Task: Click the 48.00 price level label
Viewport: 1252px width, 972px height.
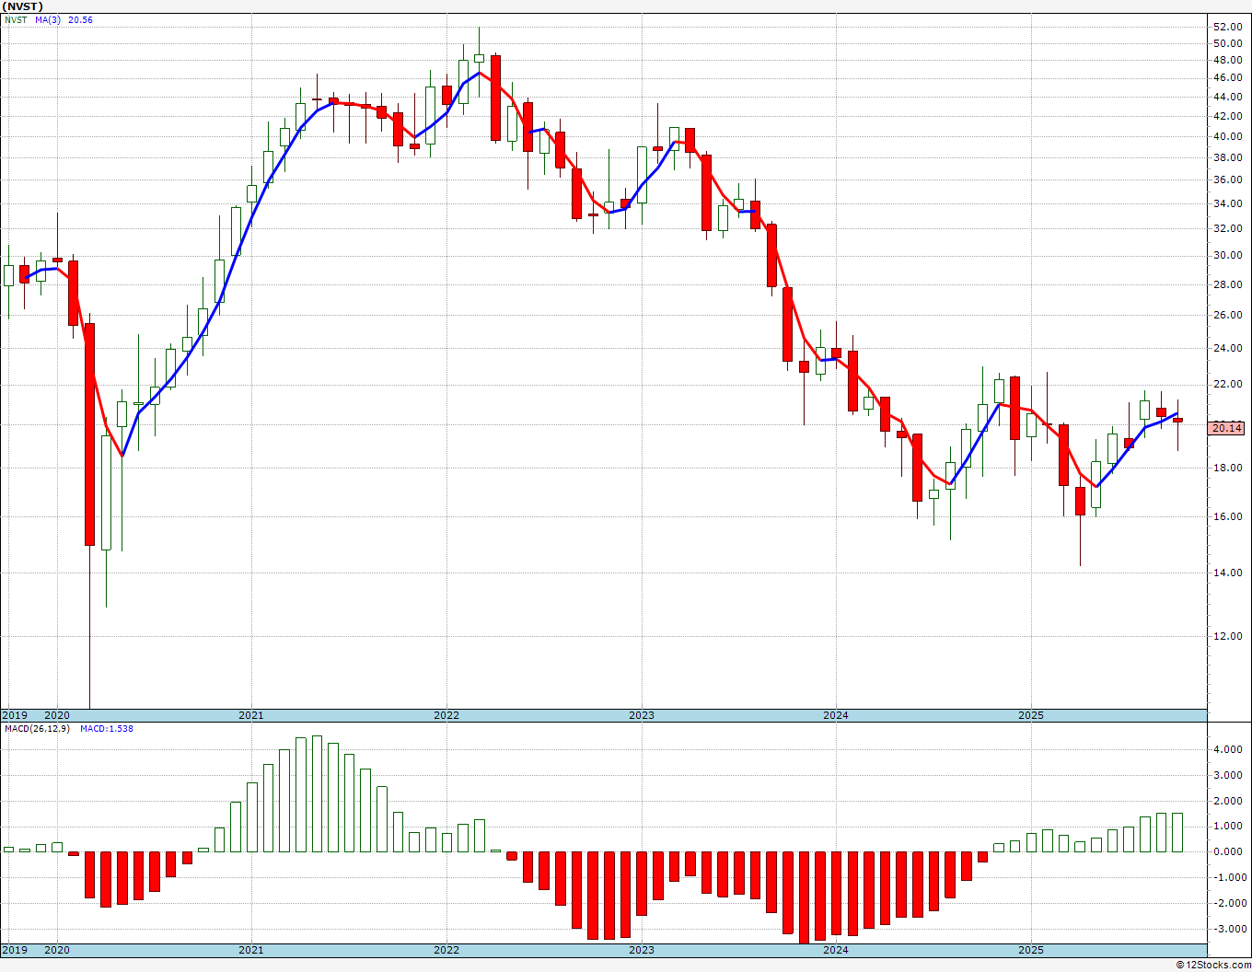Action: pos(1227,61)
